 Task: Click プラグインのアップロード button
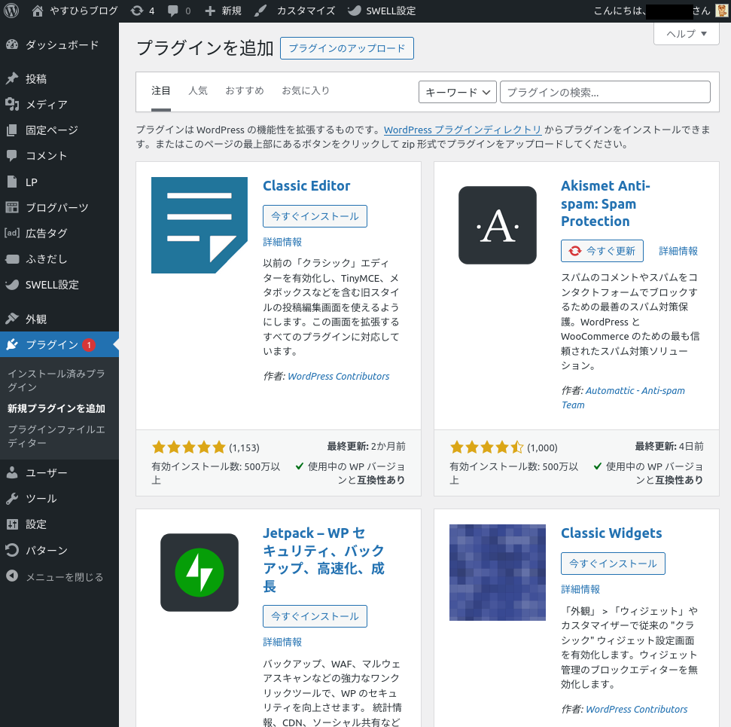(x=346, y=48)
